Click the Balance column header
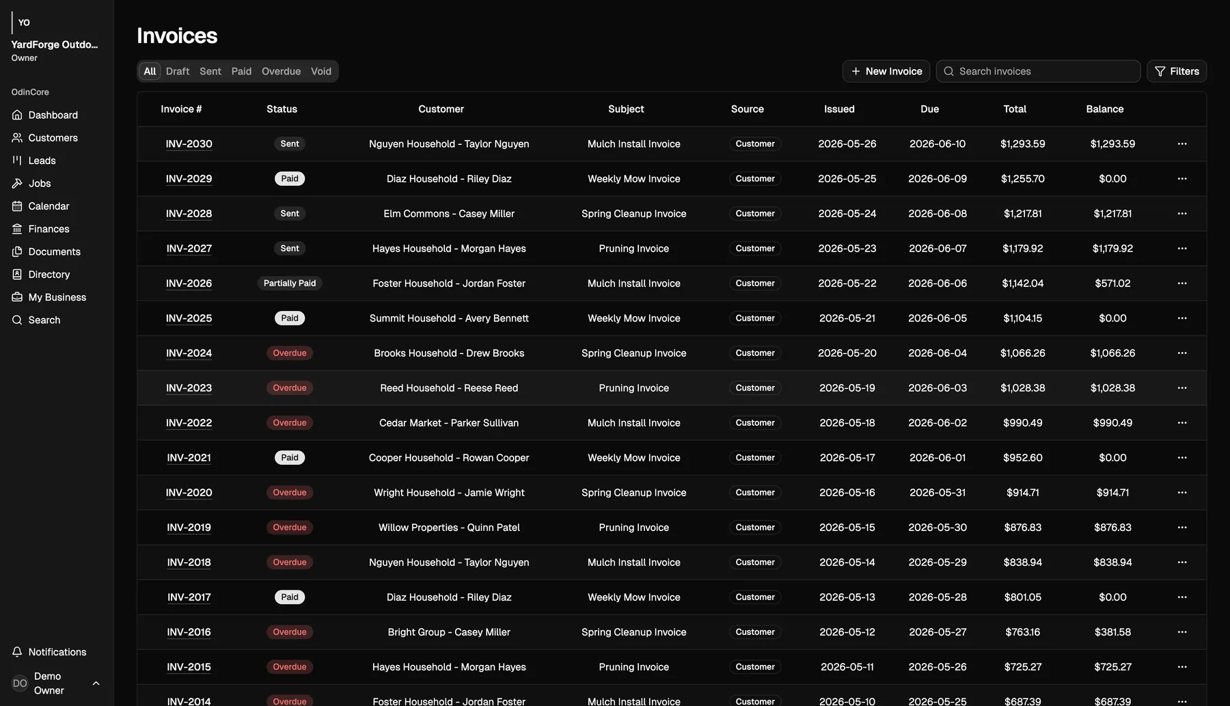 point(1105,109)
